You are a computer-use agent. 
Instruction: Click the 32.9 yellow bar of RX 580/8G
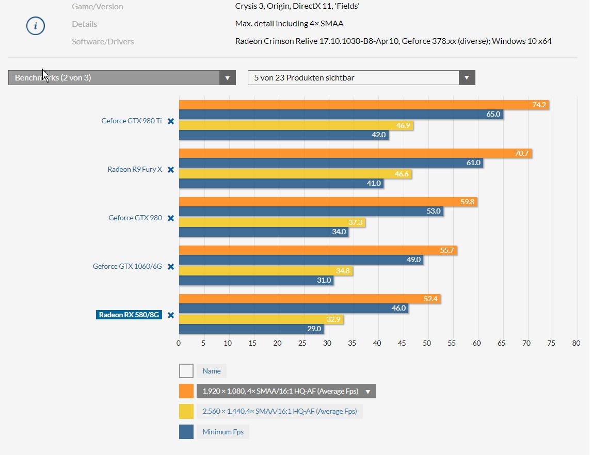click(261, 319)
